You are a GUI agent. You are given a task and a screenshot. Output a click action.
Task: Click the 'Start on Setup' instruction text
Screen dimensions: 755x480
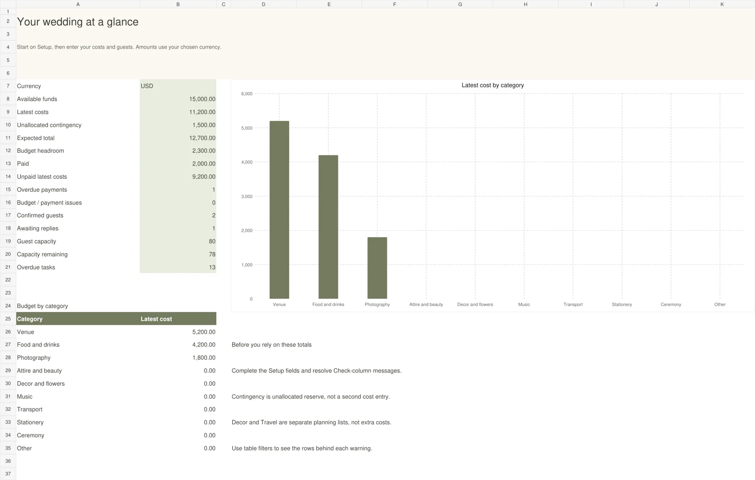tap(119, 47)
